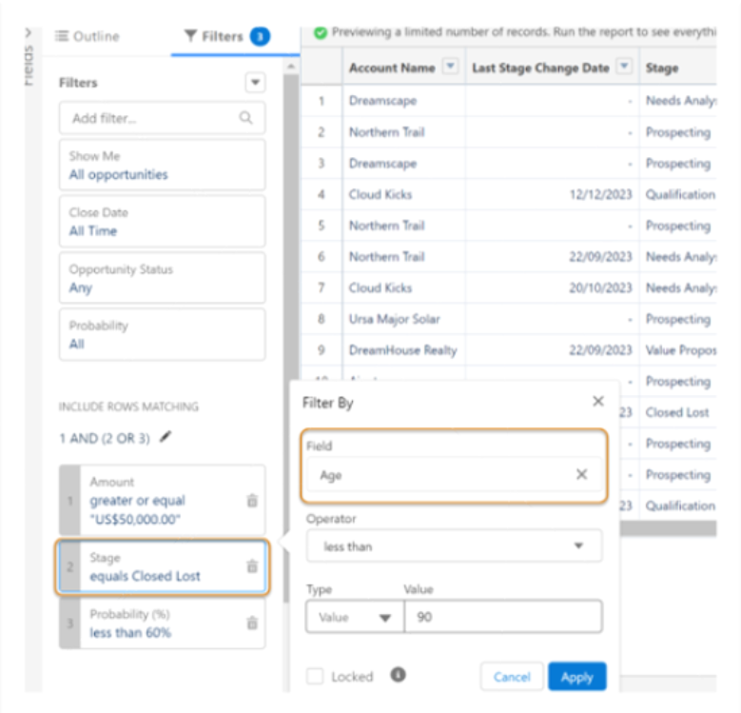Apply the Age filter

[576, 677]
